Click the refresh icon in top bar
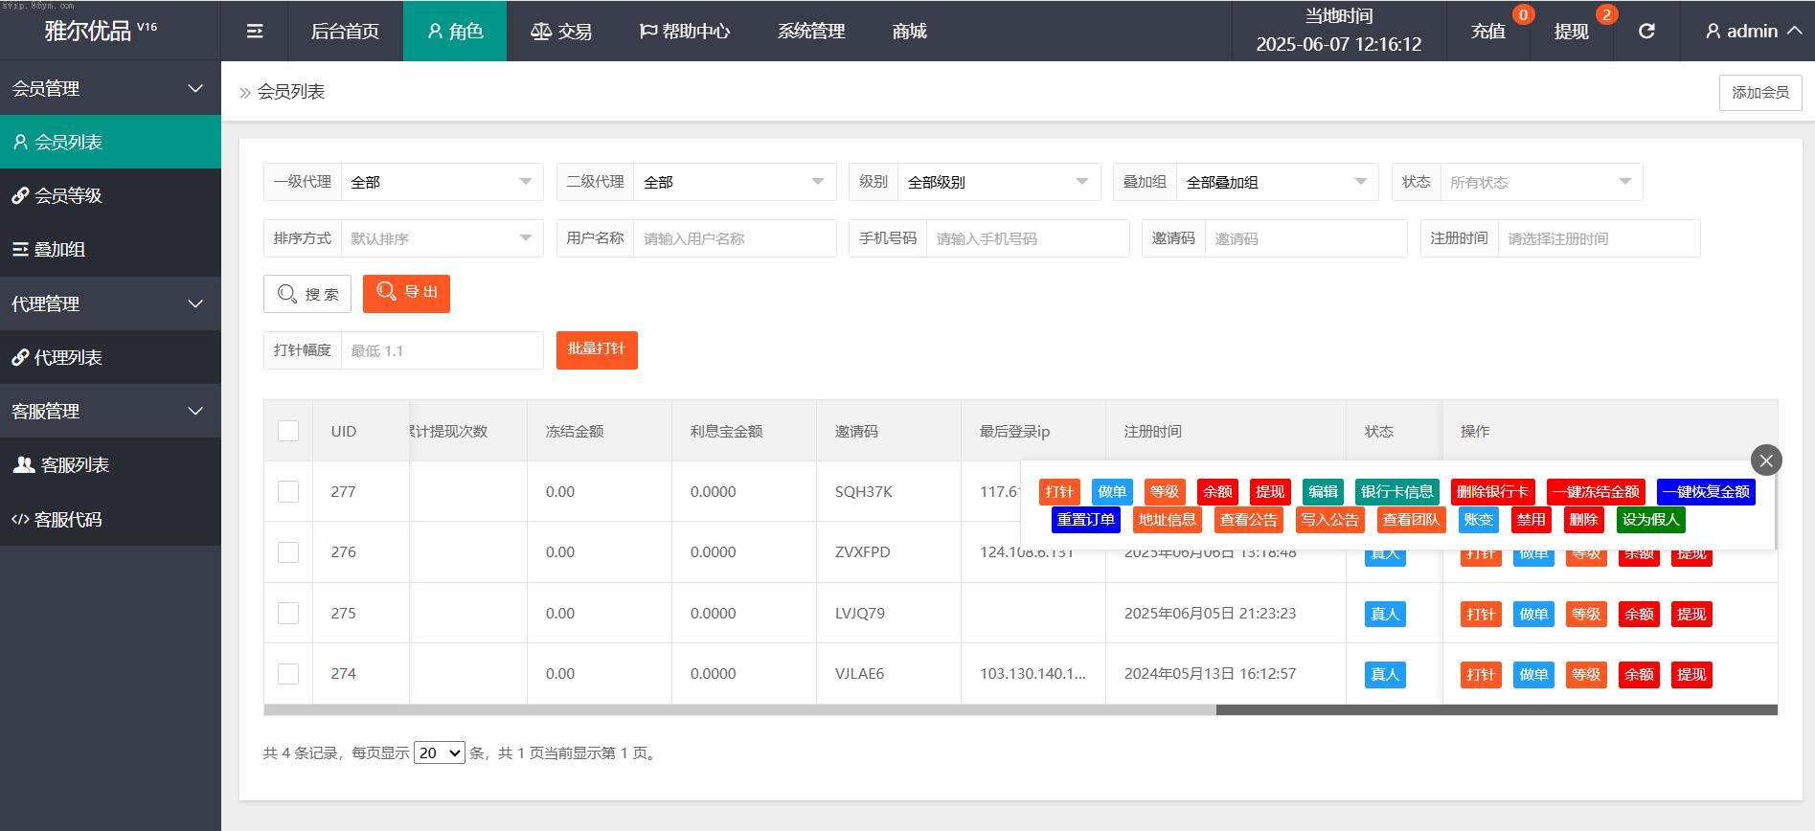Viewport: 1815px width, 831px height. 1646,31
